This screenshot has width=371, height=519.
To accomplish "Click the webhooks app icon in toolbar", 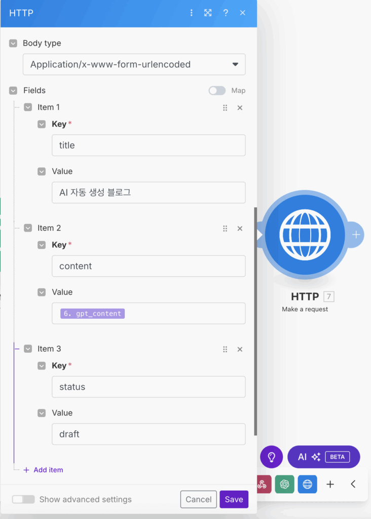I will (262, 484).
